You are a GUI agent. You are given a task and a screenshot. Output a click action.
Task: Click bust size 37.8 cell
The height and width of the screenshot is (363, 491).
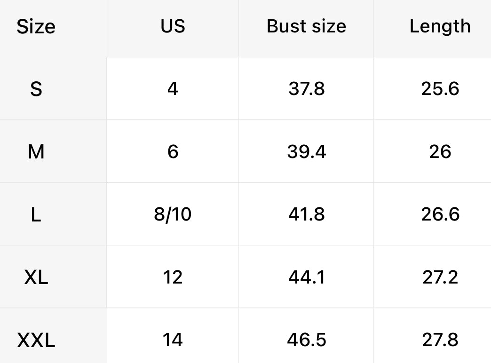pos(306,88)
